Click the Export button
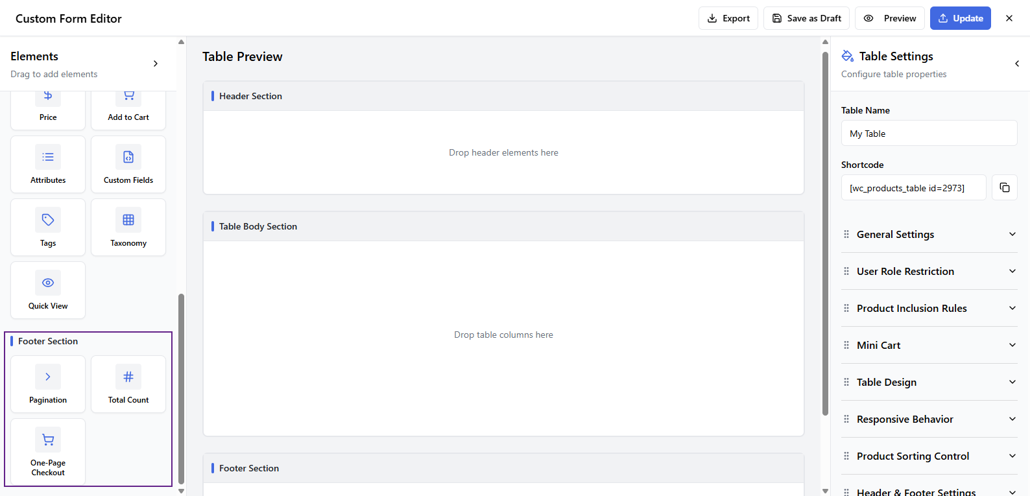This screenshot has height=496, width=1030. 728,18
